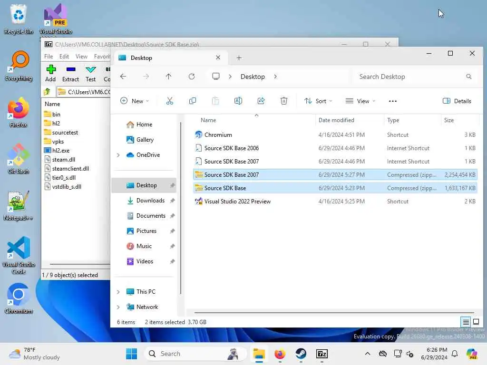The height and width of the screenshot is (365, 487).
Task: Click the up-folder icon in 7-Zip address bar
Action: tap(47, 92)
